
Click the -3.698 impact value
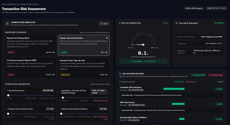point(219,89)
